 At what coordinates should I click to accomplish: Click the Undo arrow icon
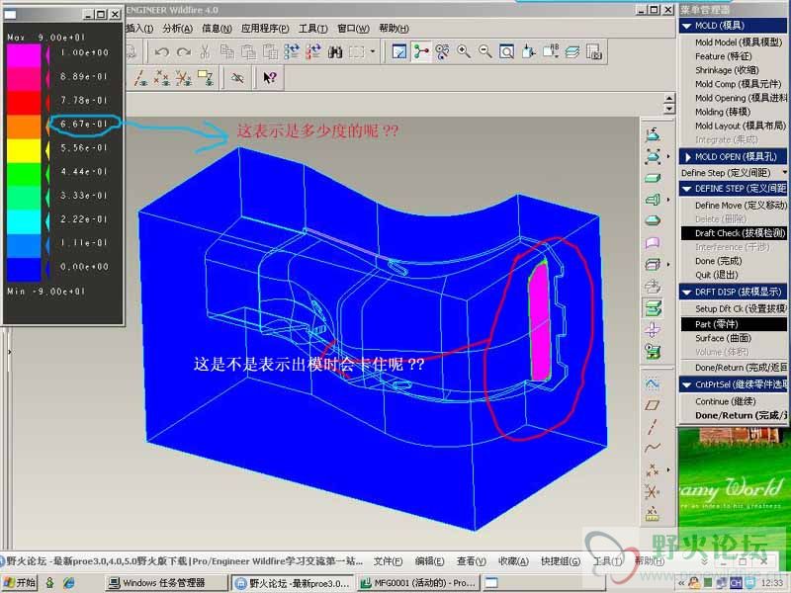(x=162, y=52)
